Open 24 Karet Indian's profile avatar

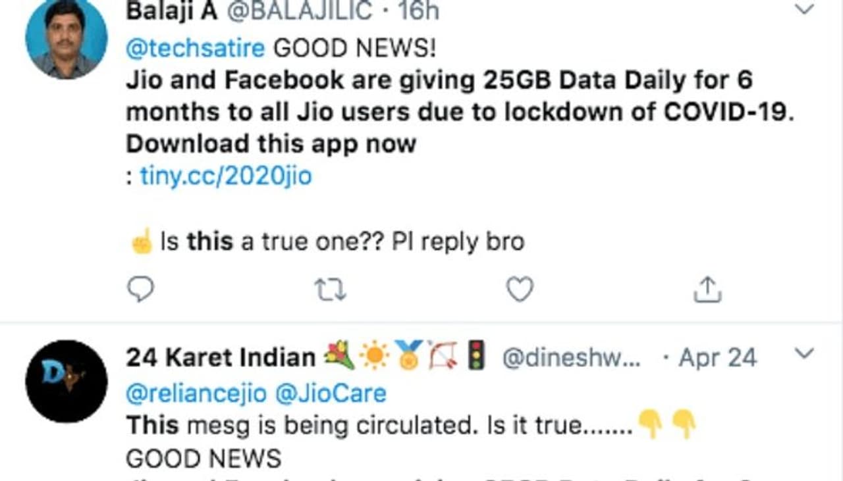[x=66, y=381]
